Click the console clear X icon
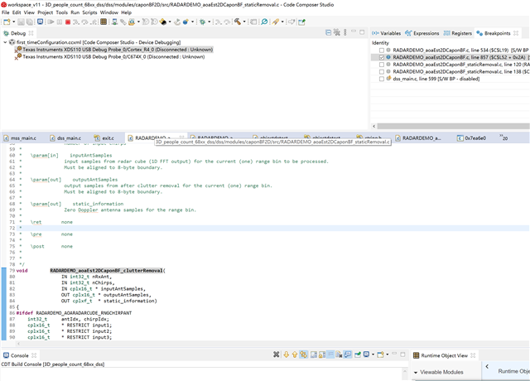Screen dimensions: 530x381 click(x=277, y=355)
